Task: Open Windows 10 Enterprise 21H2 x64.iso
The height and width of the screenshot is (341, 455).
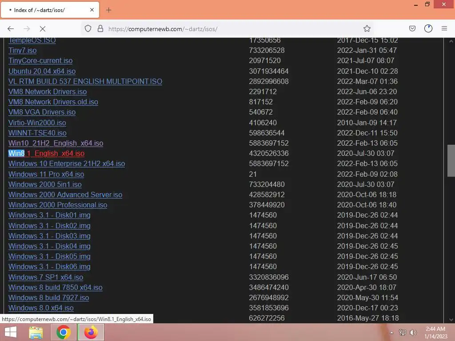Action: pyautogui.click(x=67, y=164)
